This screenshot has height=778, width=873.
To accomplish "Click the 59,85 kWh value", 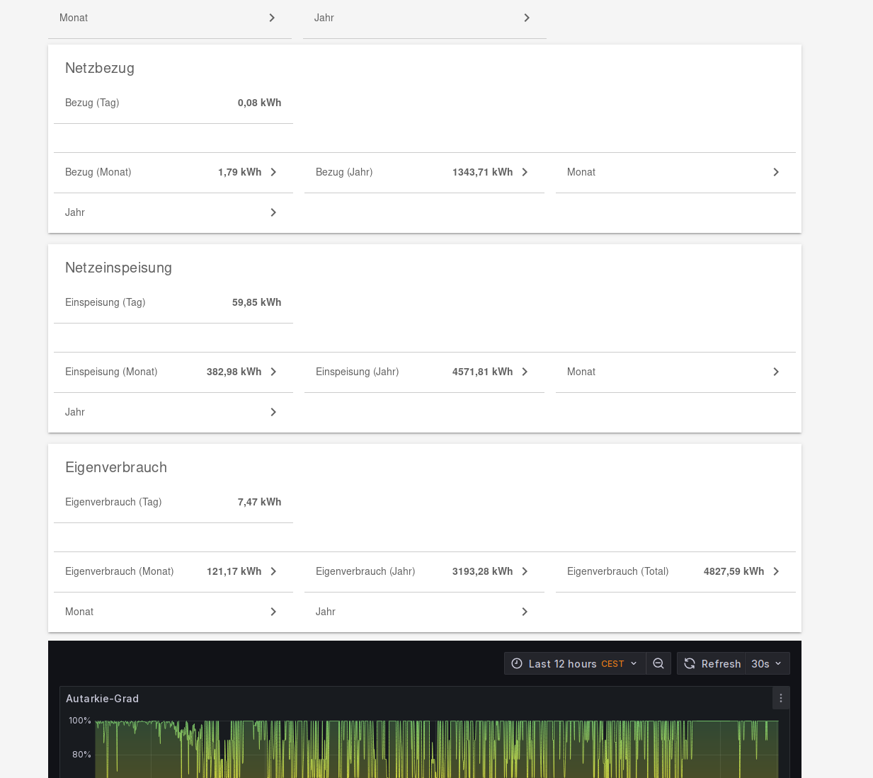I will pyautogui.click(x=256, y=302).
